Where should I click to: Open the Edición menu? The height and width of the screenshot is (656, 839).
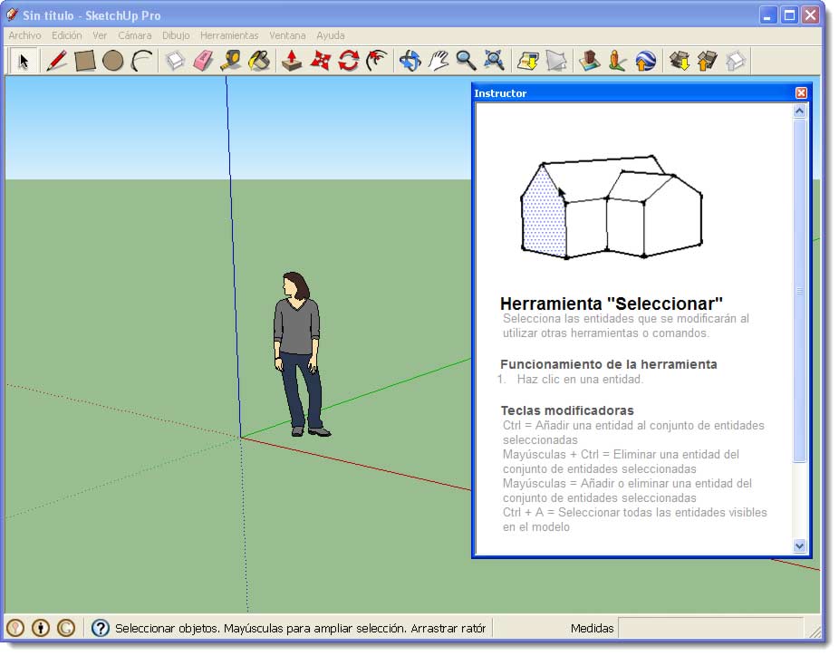point(67,35)
